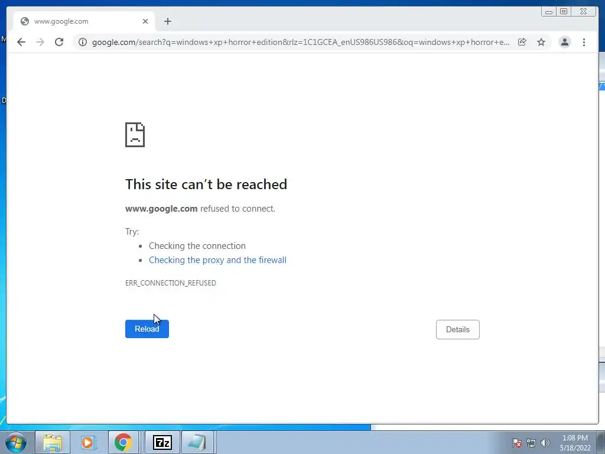
Task: Click 'www.google.com refused to connect' text
Action: [x=200, y=209]
